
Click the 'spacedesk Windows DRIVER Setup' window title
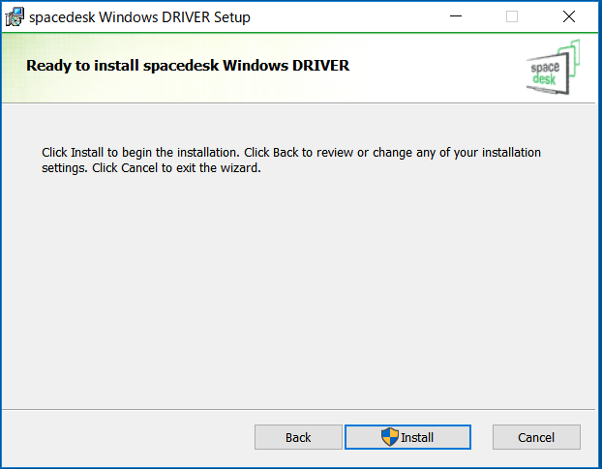[x=139, y=17]
